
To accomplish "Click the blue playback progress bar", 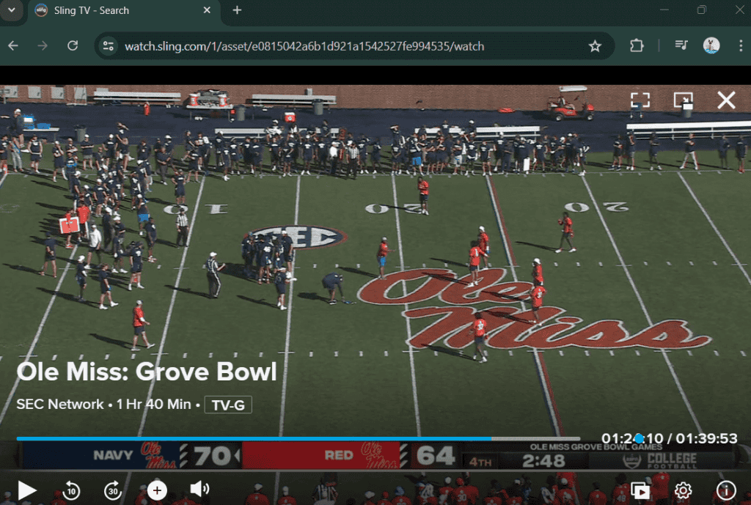I will [x=254, y=438].
